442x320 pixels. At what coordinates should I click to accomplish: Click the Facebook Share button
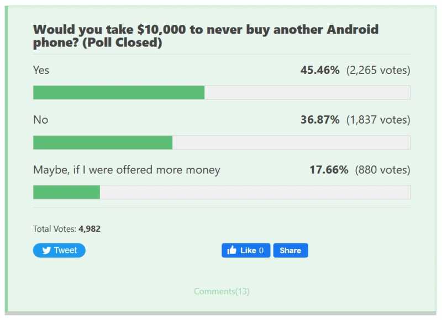[291, 250]
